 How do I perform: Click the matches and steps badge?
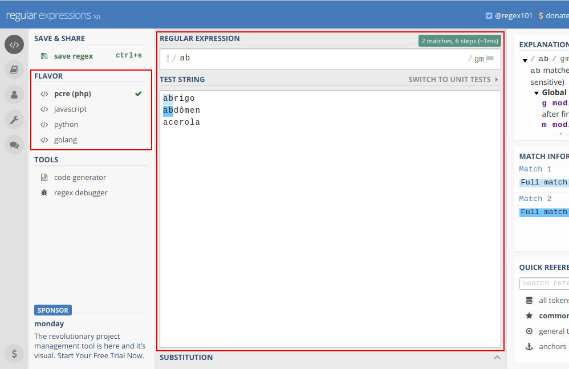460,41
